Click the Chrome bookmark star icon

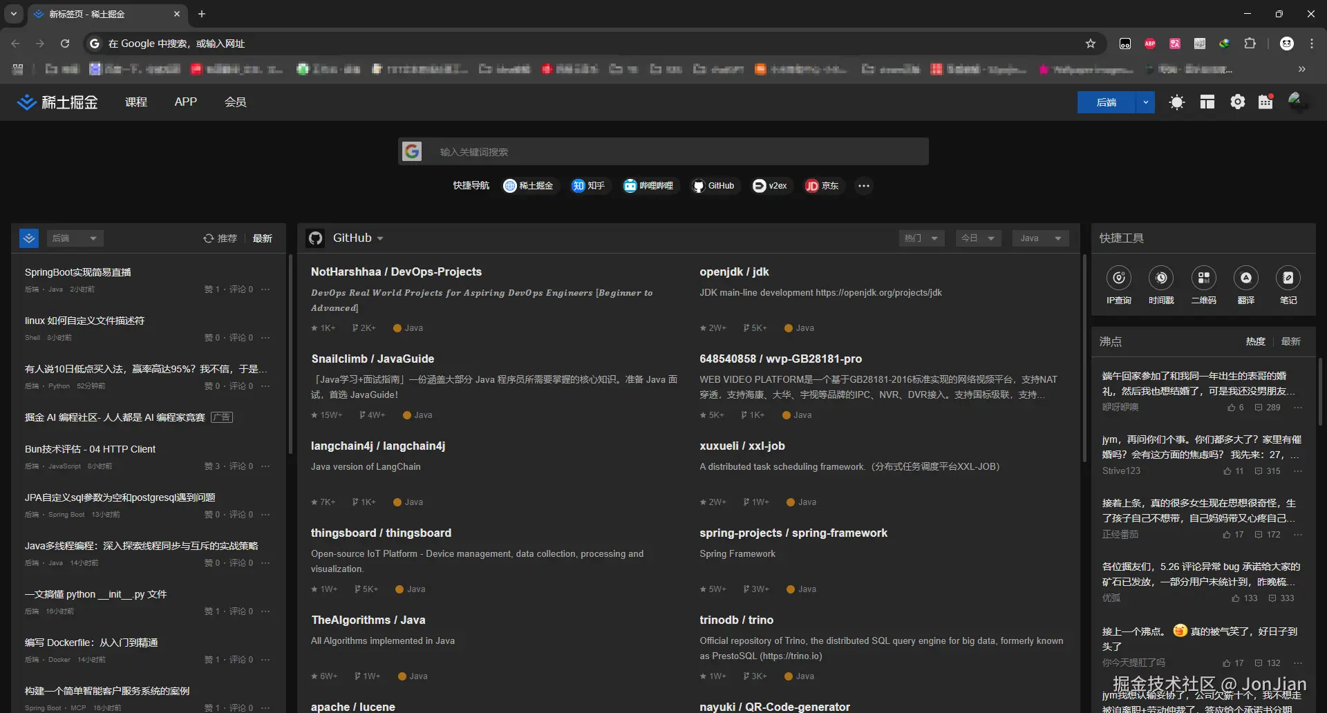pyautogui.click(x=1091, y=44)
